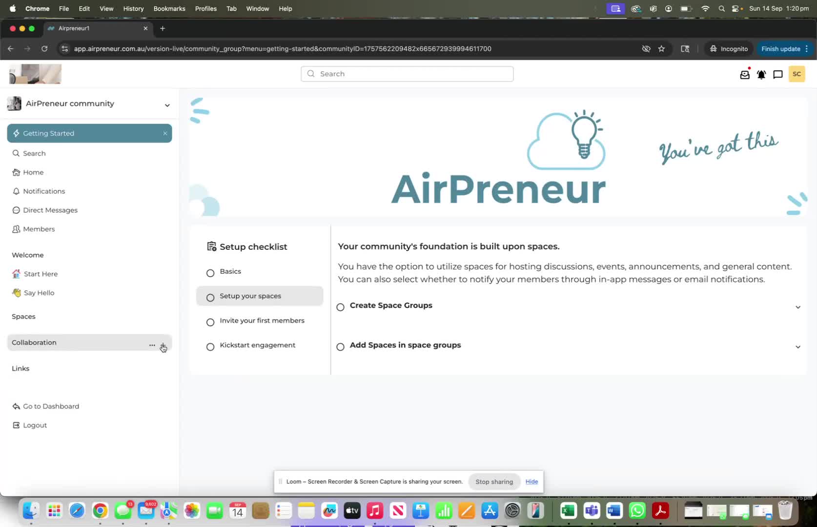The image size is (817, 527).
Task: Open the bell notifications icon in header
Action: [x=761, y=74]
